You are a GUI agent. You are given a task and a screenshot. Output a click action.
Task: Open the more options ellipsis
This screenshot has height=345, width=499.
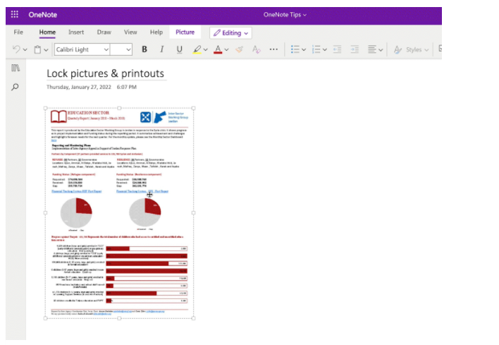coord(273,49)
